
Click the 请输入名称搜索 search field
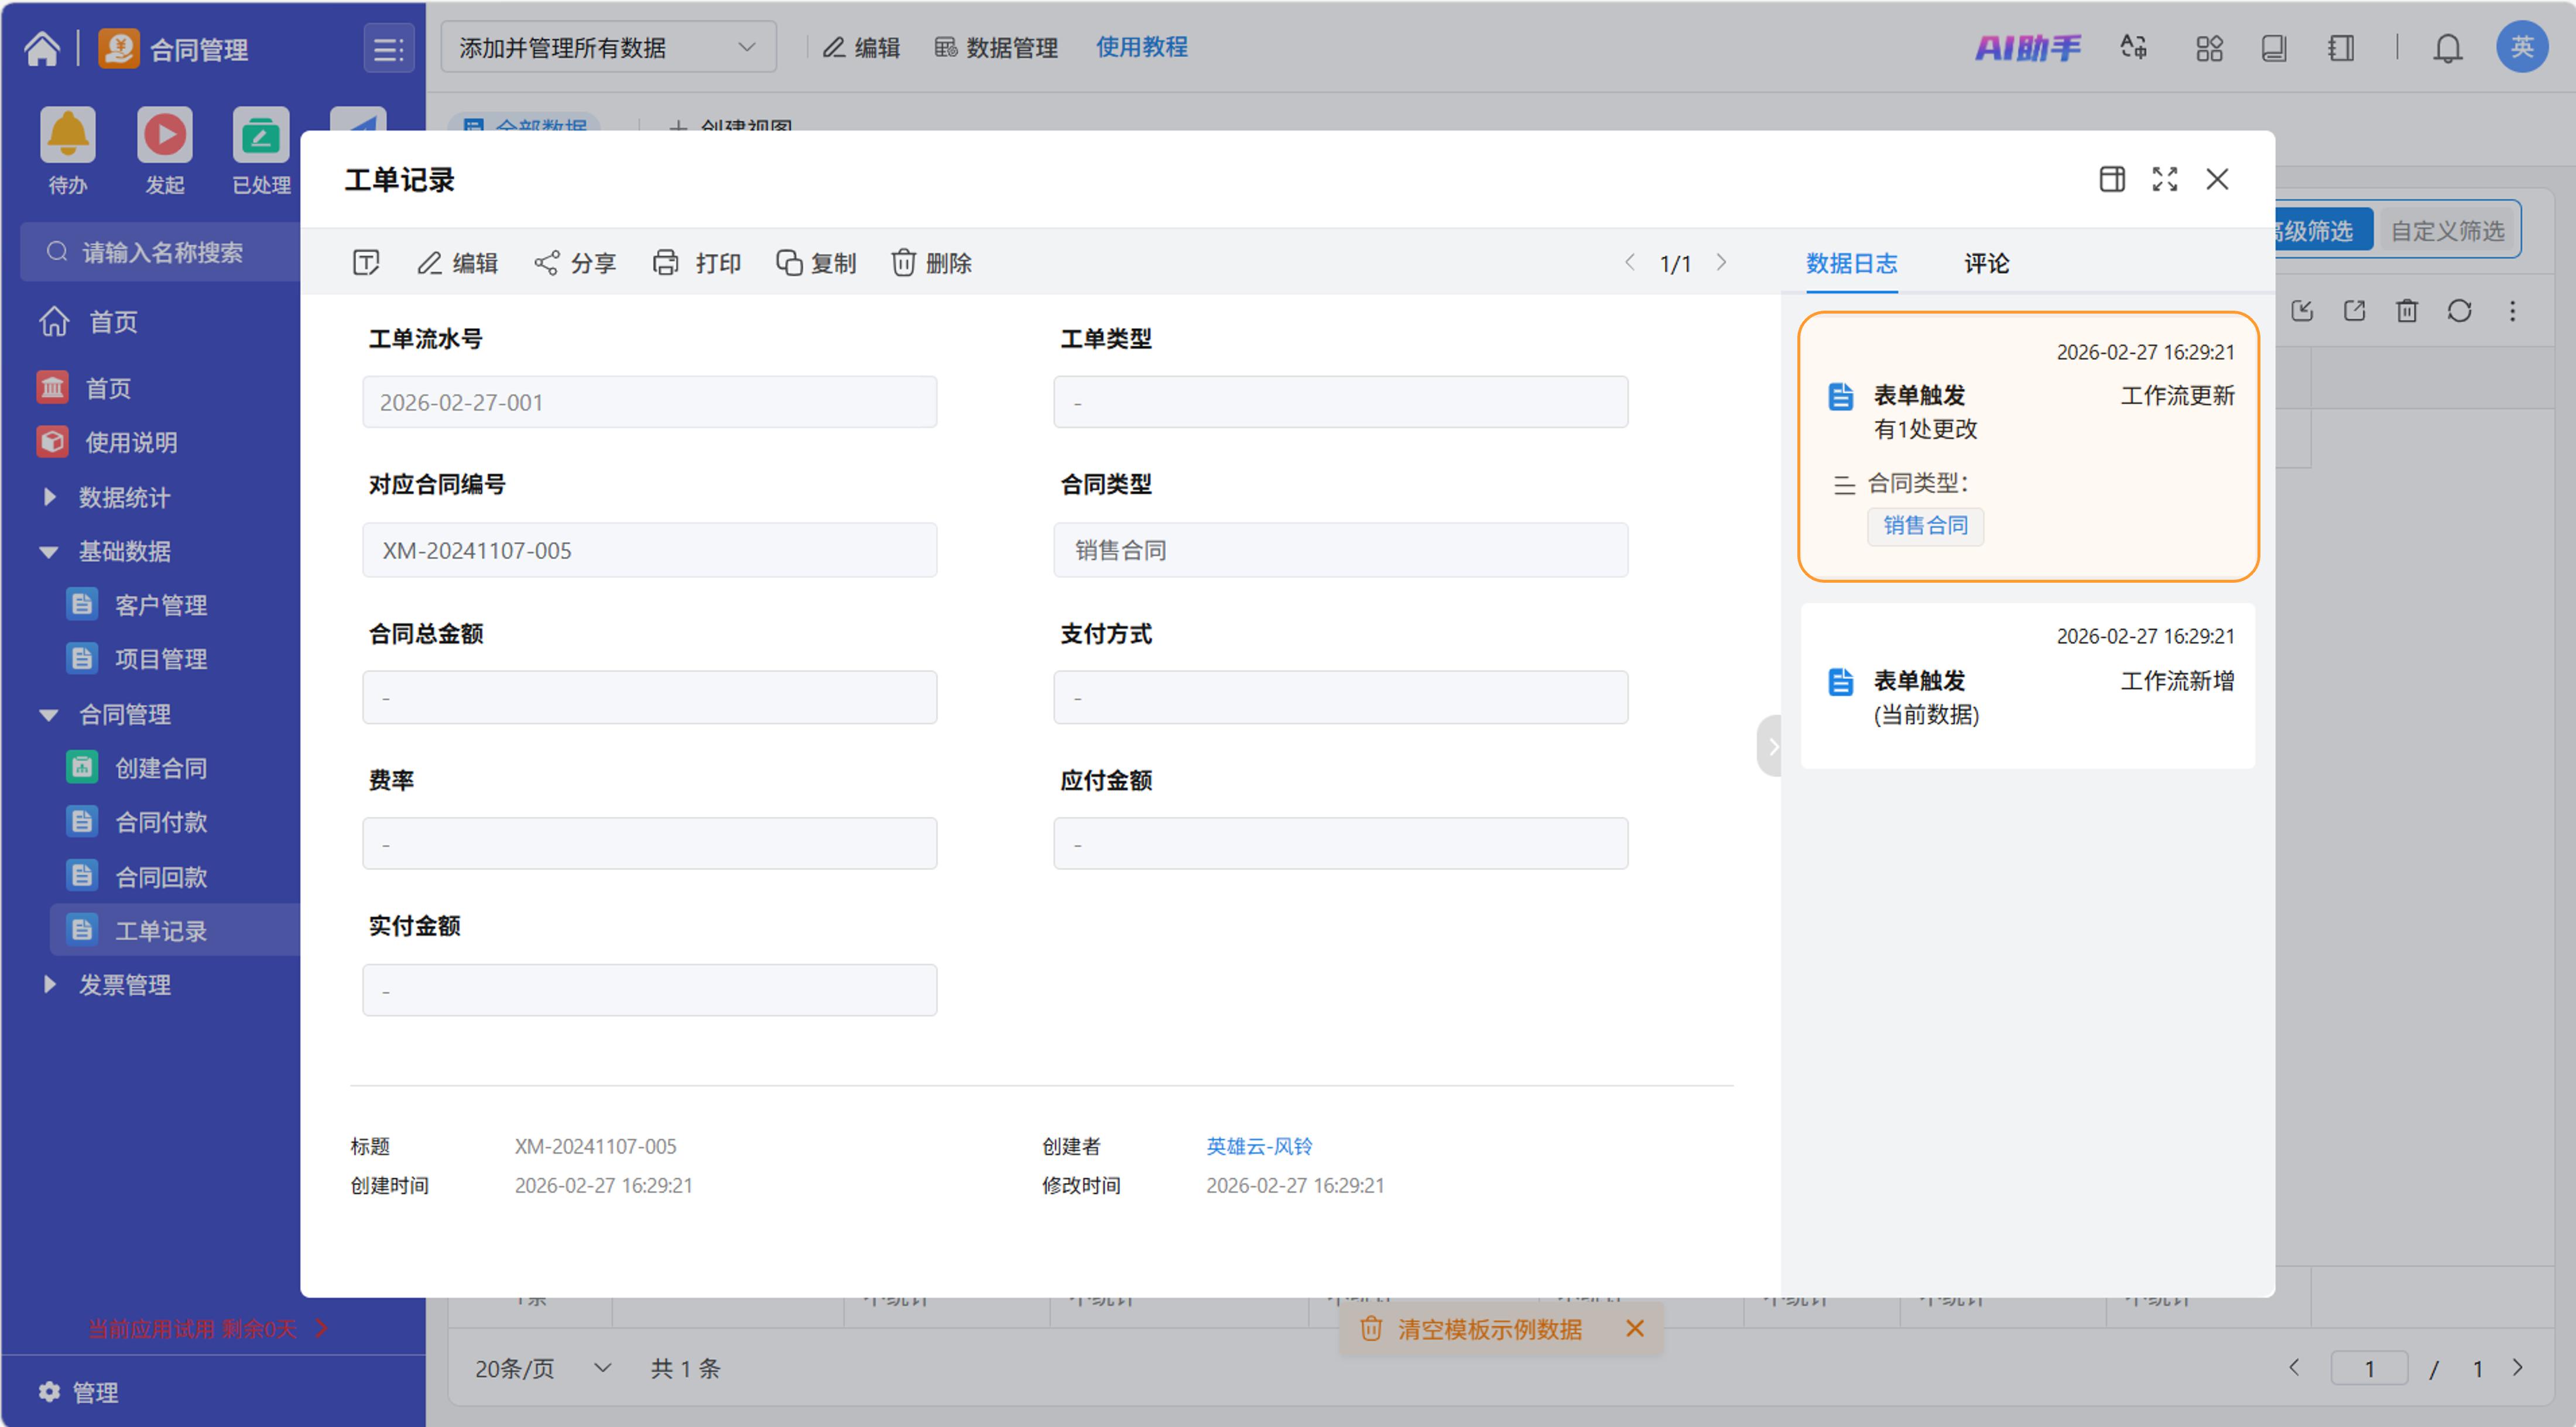pyautogui.click(x=162, y=252)
